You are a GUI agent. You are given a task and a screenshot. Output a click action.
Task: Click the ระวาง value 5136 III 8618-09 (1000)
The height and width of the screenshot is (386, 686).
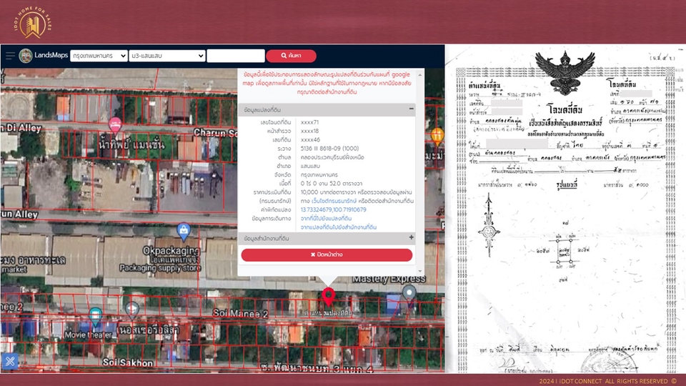coord(329,149)
